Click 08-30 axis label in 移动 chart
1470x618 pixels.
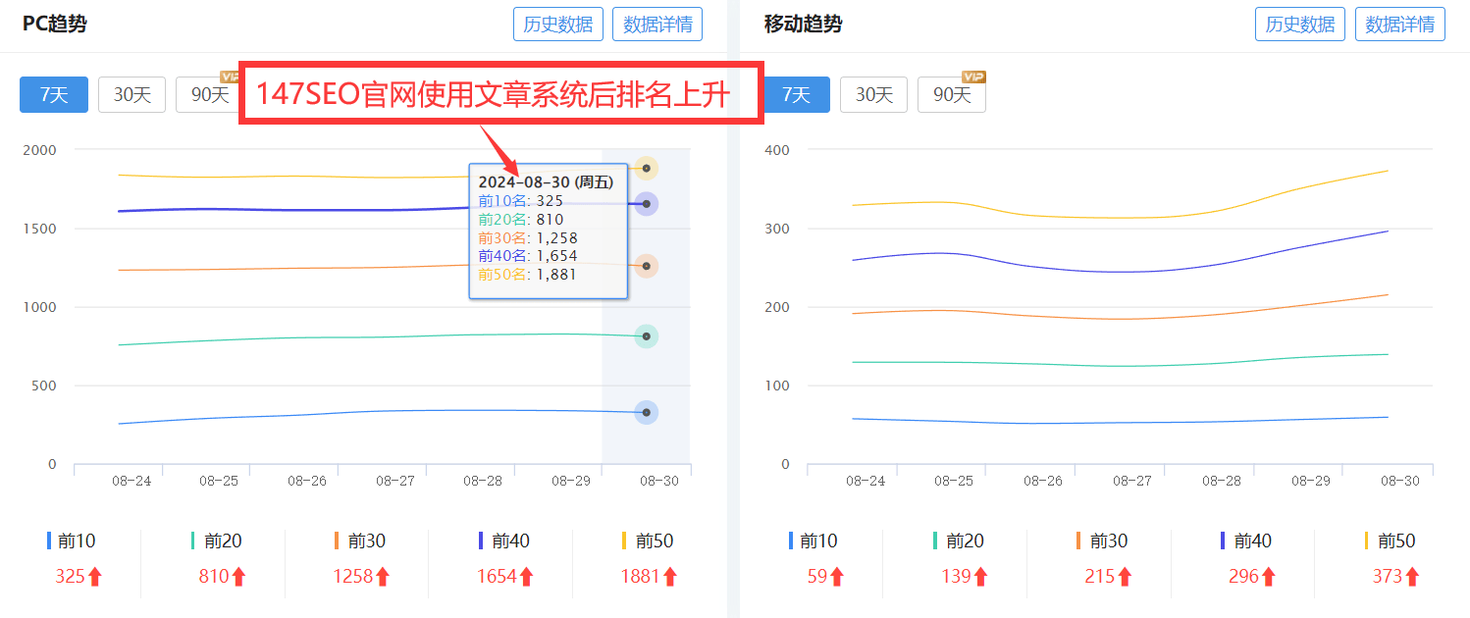(x=1400, y=482)
